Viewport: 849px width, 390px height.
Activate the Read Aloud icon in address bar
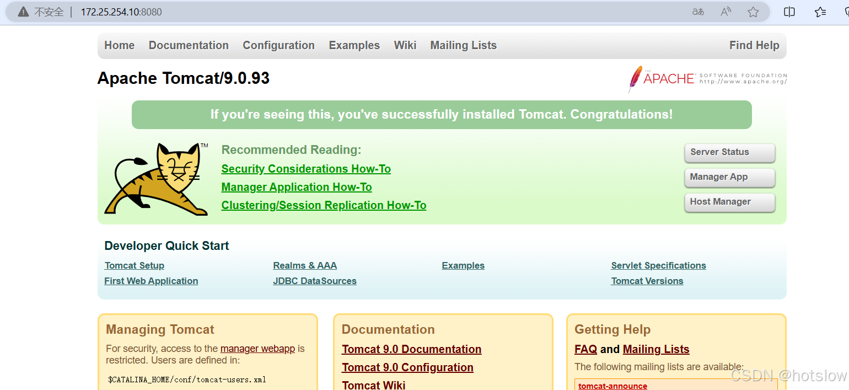(726, 12)
